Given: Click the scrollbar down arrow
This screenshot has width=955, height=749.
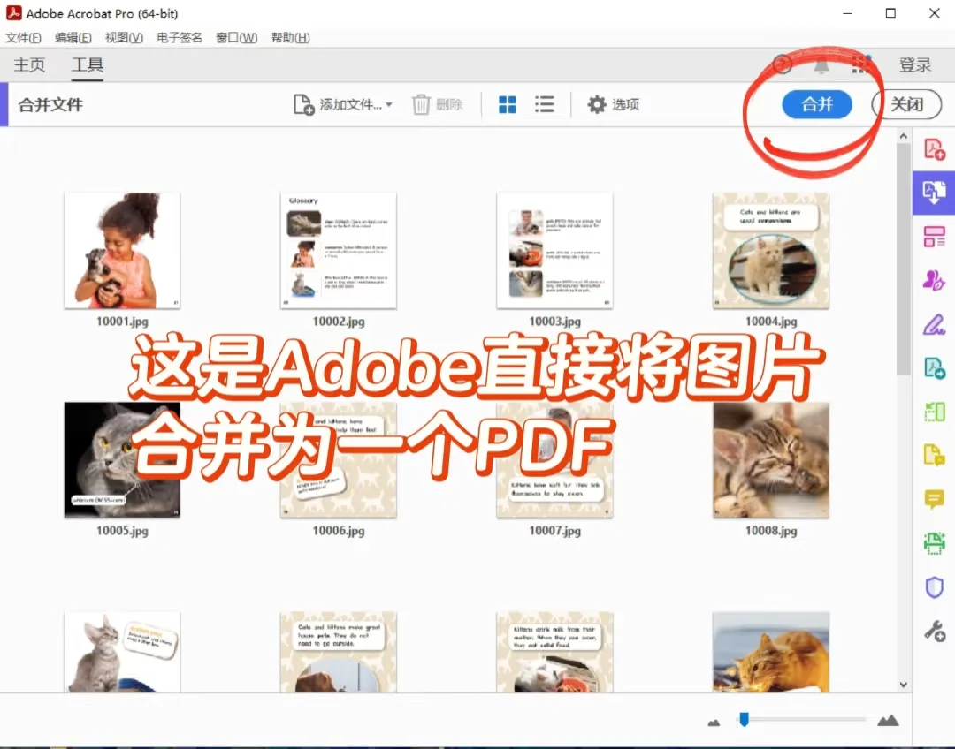Looking at the screenshot, I should [903, 685].
